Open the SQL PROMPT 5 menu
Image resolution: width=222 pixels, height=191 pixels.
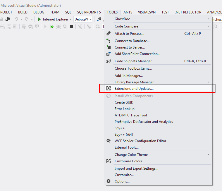click(89, 12)
